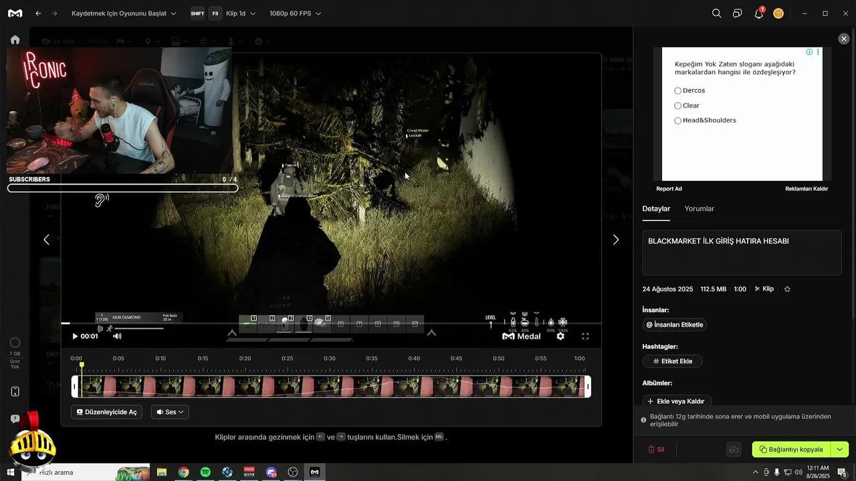Go forward using the top forward arrow
Screen dimensions: 856x481
[x=54, y=13]
